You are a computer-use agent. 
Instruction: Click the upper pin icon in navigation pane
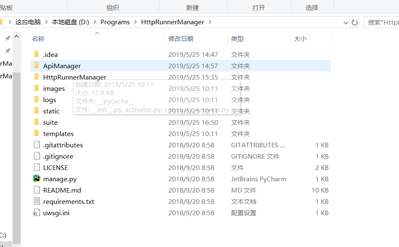[x=8, y=38]
